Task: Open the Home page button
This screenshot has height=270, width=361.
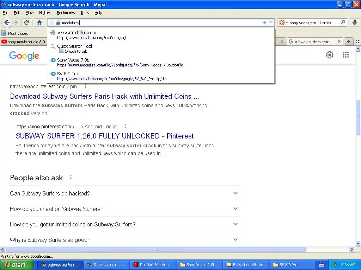Action: pos(39,22)
